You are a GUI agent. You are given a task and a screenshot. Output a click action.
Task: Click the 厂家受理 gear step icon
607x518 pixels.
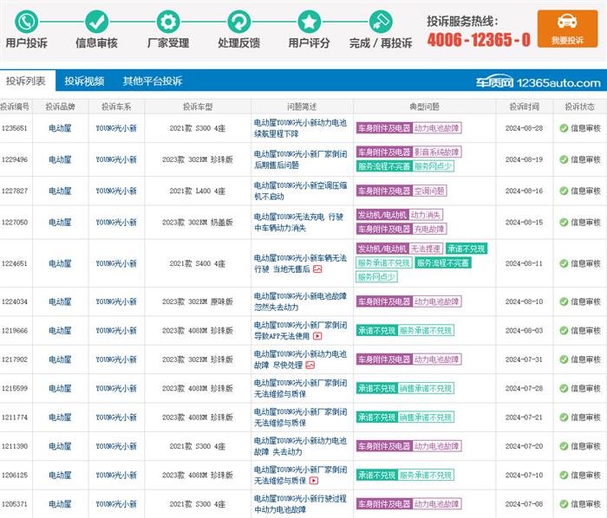(x=168, y=22)
